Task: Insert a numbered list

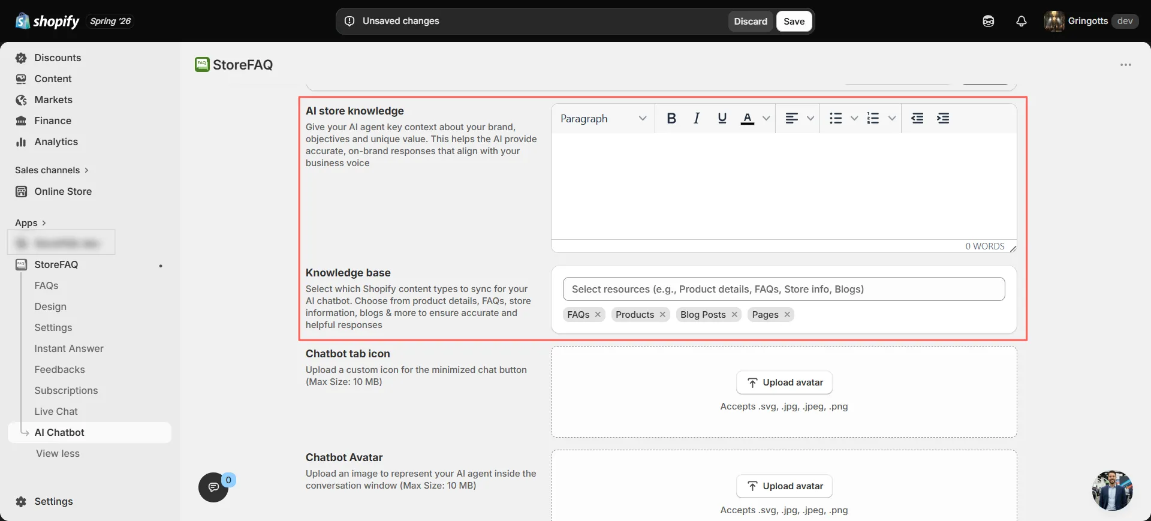Action: (x=873, y=119)
